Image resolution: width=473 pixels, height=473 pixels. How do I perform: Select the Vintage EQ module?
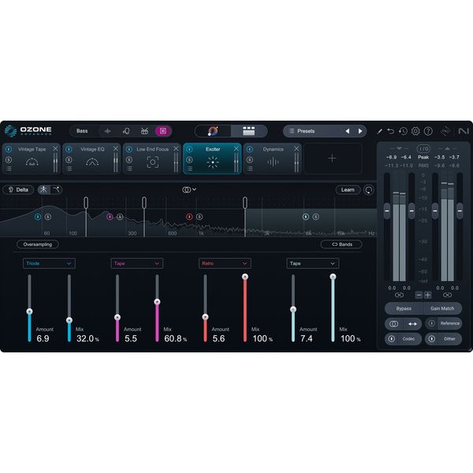[x=91, y=158]
